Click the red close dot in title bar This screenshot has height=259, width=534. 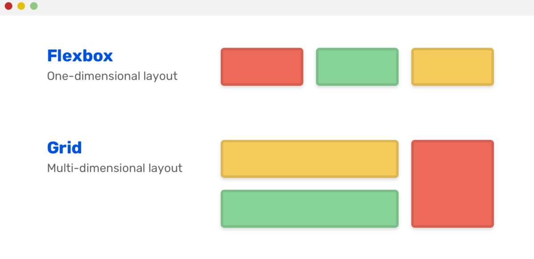click(8, 6)
